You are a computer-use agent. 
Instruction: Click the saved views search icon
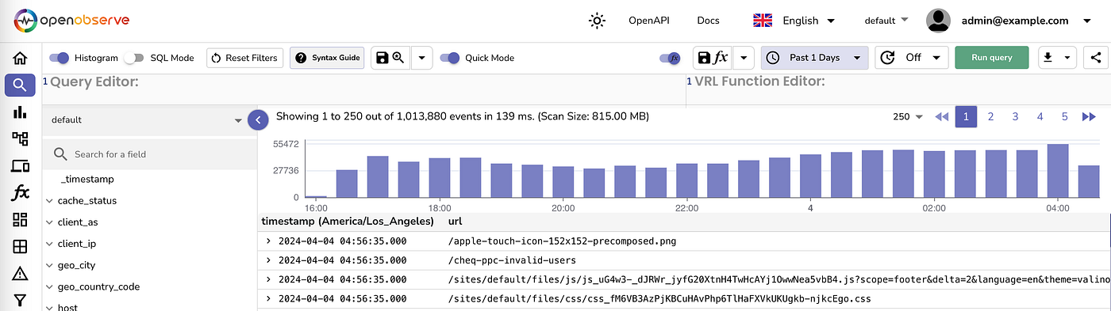[x=391, y=58]
